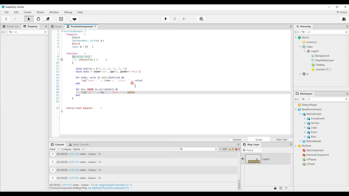Delete the selected map layer
Screen dimensions: 349x196
click(x=286, y=188)
